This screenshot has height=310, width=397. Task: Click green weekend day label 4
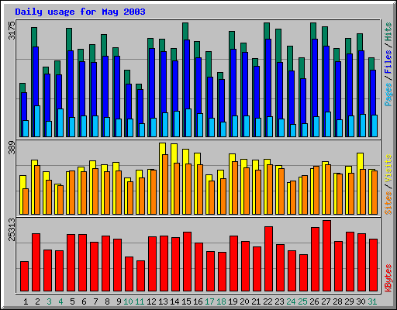60,301
